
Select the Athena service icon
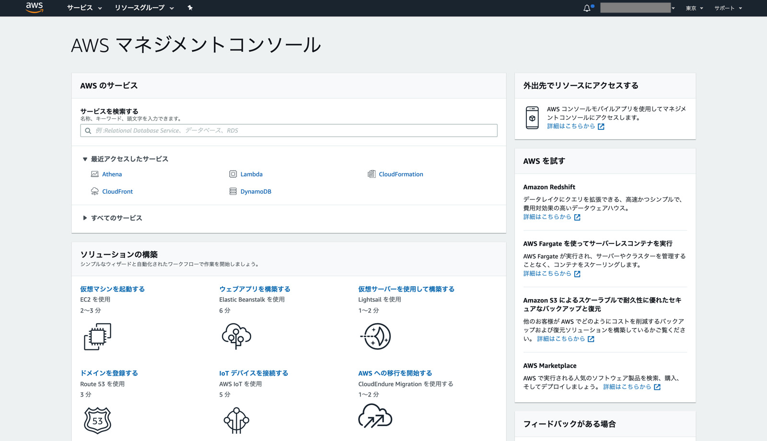(94, 174)
